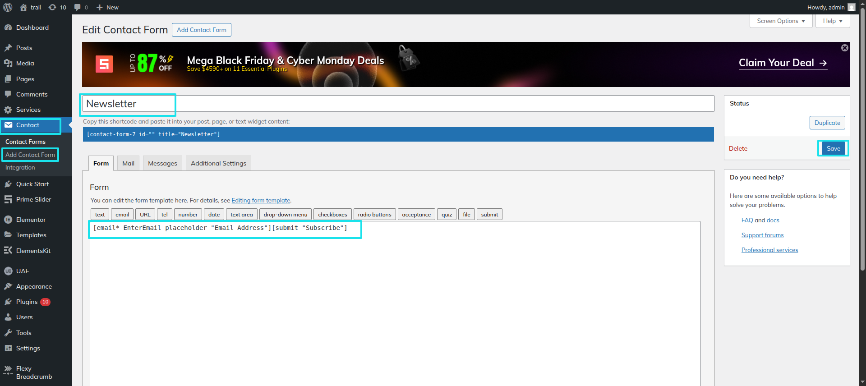Save the Newsletter contact form

[x=833, y=148]
